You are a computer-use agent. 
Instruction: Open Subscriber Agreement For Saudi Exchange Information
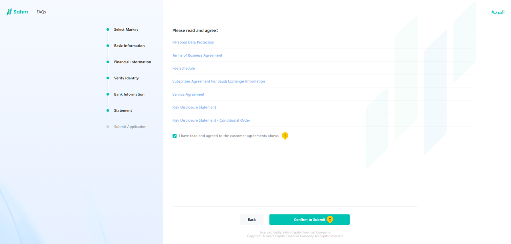218,81
